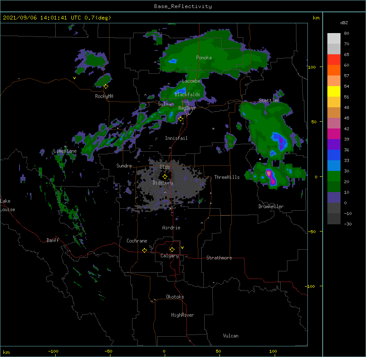Pick the purple 36-39 dBZ legend band
Screen dimensions: 366x357
(x=334, y=144)
